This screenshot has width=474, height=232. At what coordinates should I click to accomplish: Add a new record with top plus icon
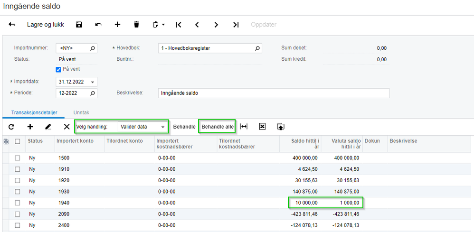click(x=118, y=25)
